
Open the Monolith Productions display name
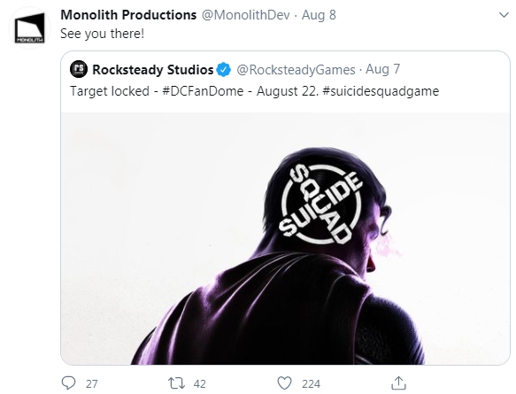click(x=128, y=15)
